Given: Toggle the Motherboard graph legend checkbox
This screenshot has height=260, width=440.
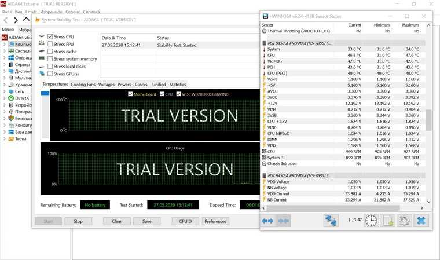Looking at the screenshot, I should (130, 94).
